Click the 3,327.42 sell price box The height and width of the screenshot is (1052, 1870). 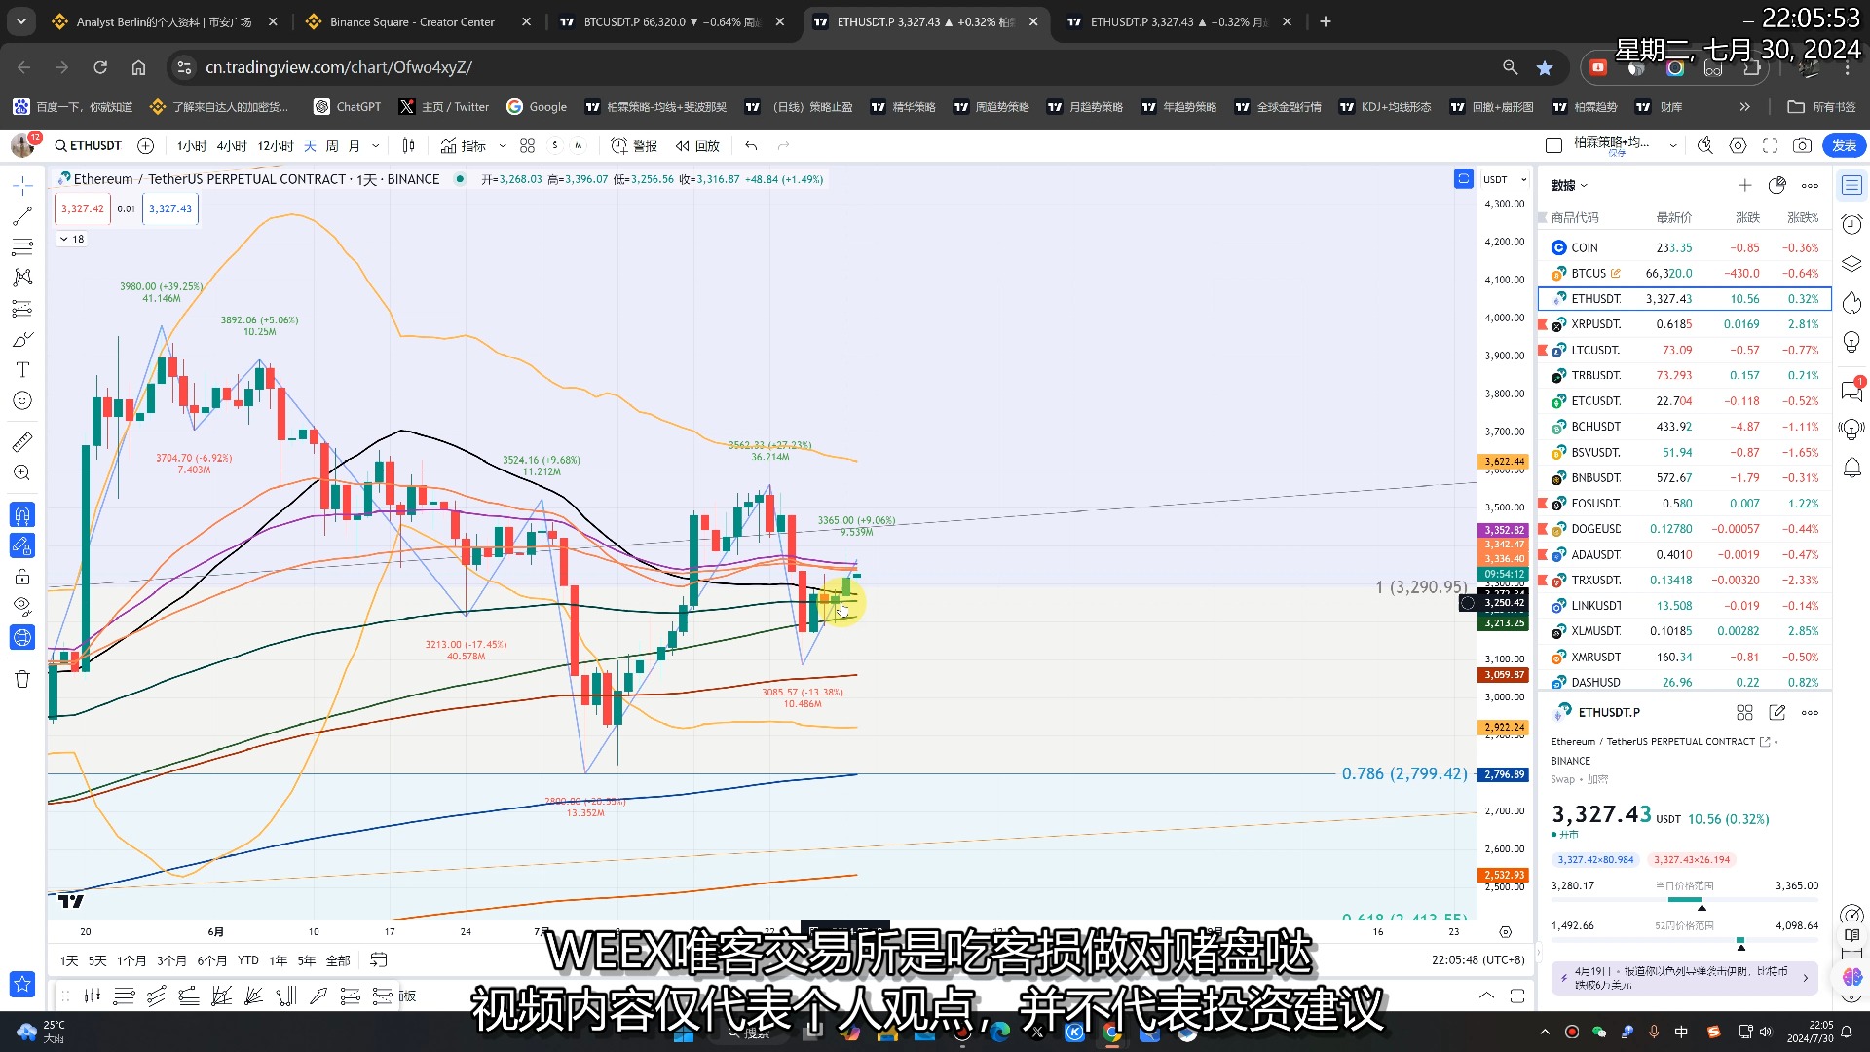click(x=82, y=208)
